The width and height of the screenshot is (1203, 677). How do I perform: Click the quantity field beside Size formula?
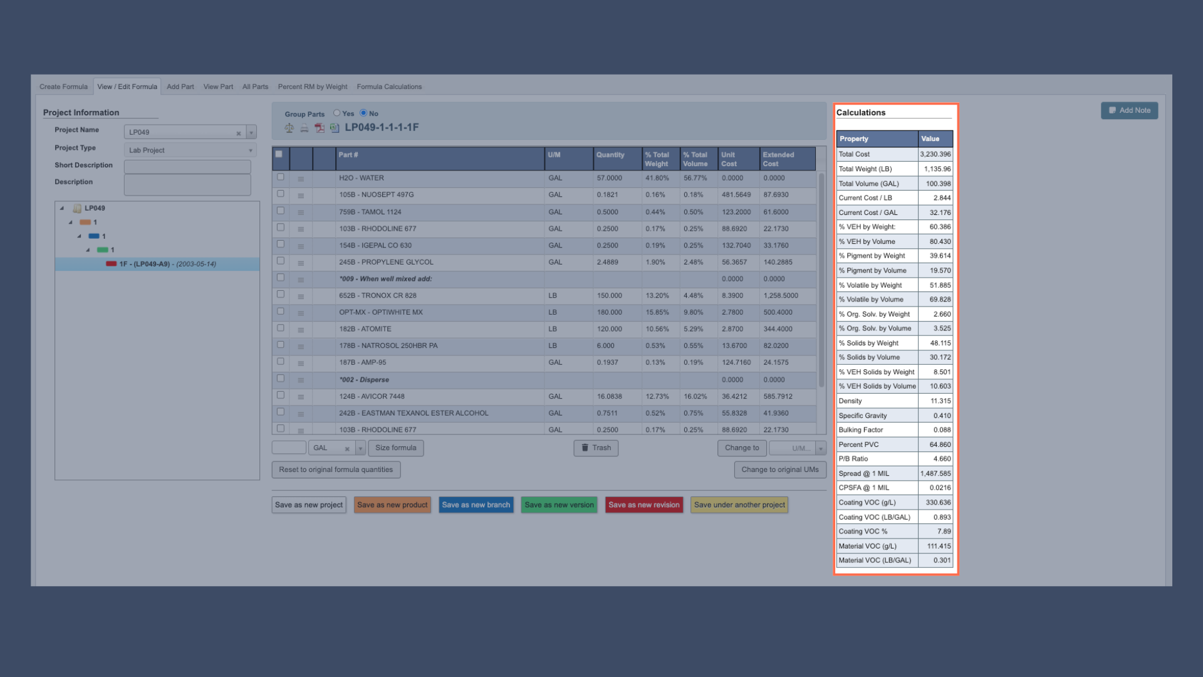tap(289, 448)
